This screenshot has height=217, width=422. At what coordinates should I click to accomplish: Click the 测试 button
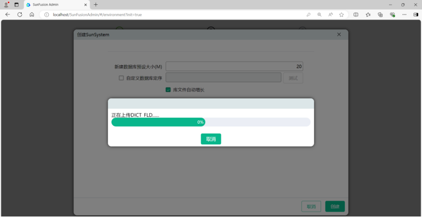point(293,78)
